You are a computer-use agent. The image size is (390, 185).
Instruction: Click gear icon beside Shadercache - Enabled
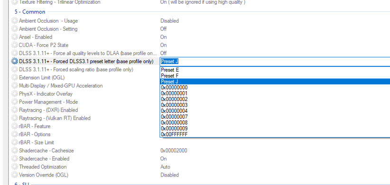(15, 158)
